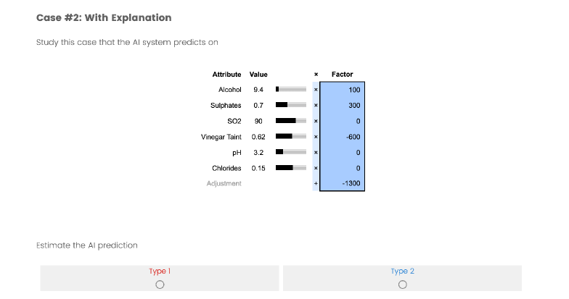Screen dimensions: 569x299
Task: Click the Adjustment factor cell -1300
Action: click(342, 184)
